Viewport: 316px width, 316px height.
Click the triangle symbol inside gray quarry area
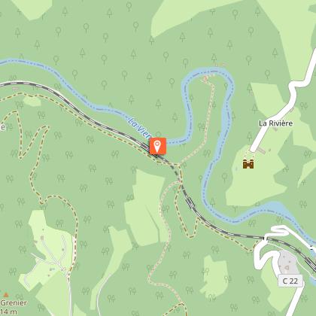click(x=287, y=269)
